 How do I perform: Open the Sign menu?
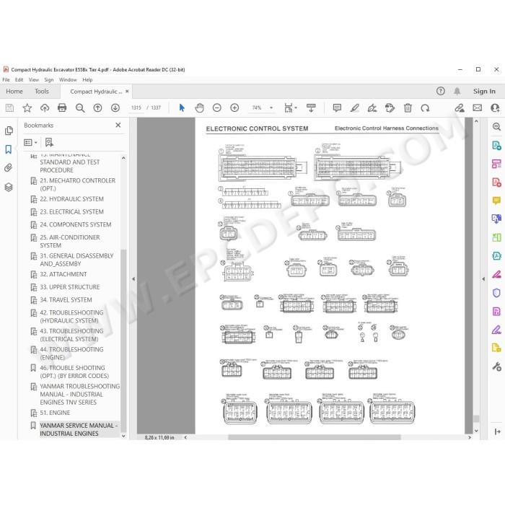[49, 79]
